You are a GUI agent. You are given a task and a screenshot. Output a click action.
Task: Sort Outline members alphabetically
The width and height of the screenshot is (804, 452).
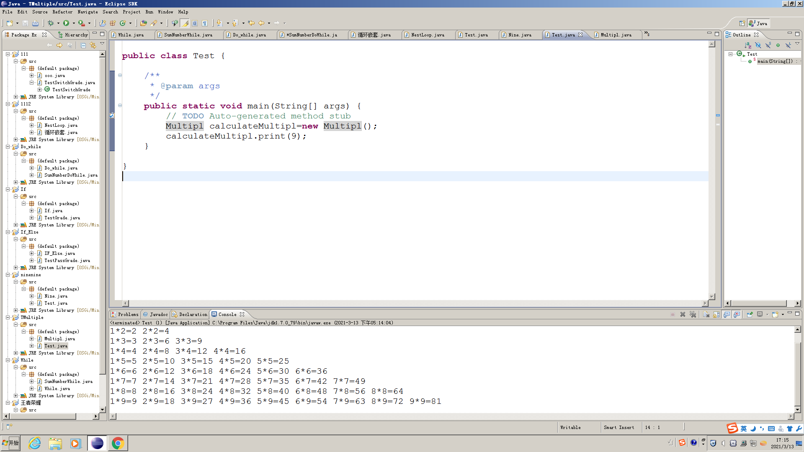click(x=748, y=45)
